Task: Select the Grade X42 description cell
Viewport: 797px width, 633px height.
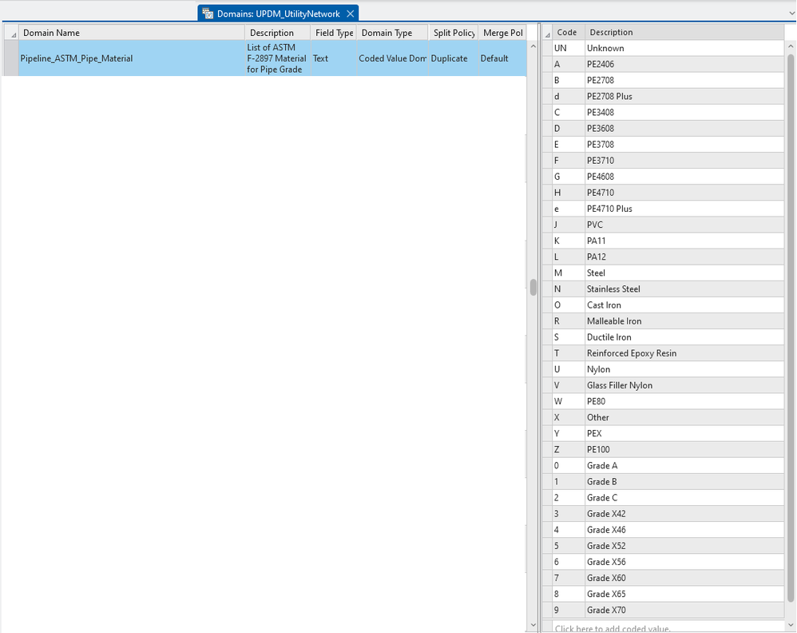Action: coord(684,514)
